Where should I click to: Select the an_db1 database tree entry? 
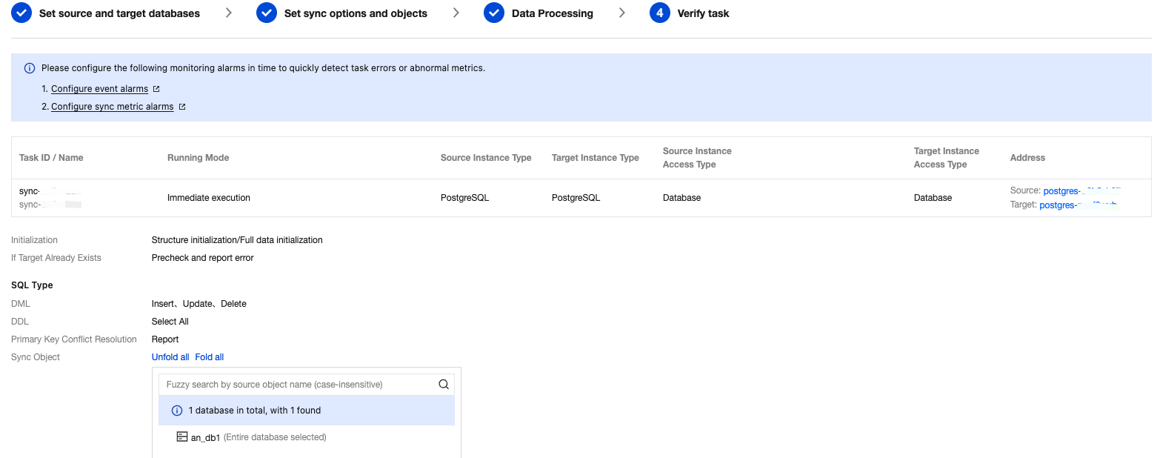click(x=206, y=437)
